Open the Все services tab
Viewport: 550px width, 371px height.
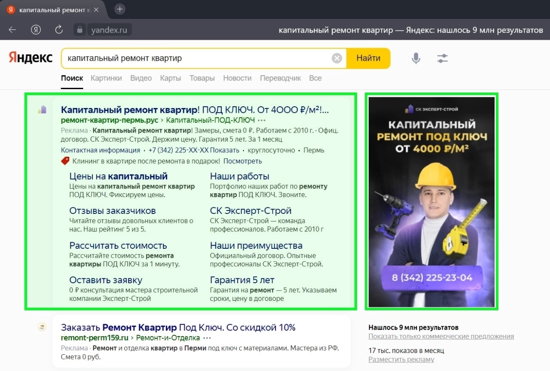[x=315, y=78]
